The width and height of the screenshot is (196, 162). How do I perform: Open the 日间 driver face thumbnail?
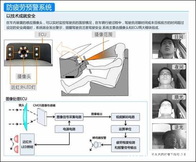[169, 46]
